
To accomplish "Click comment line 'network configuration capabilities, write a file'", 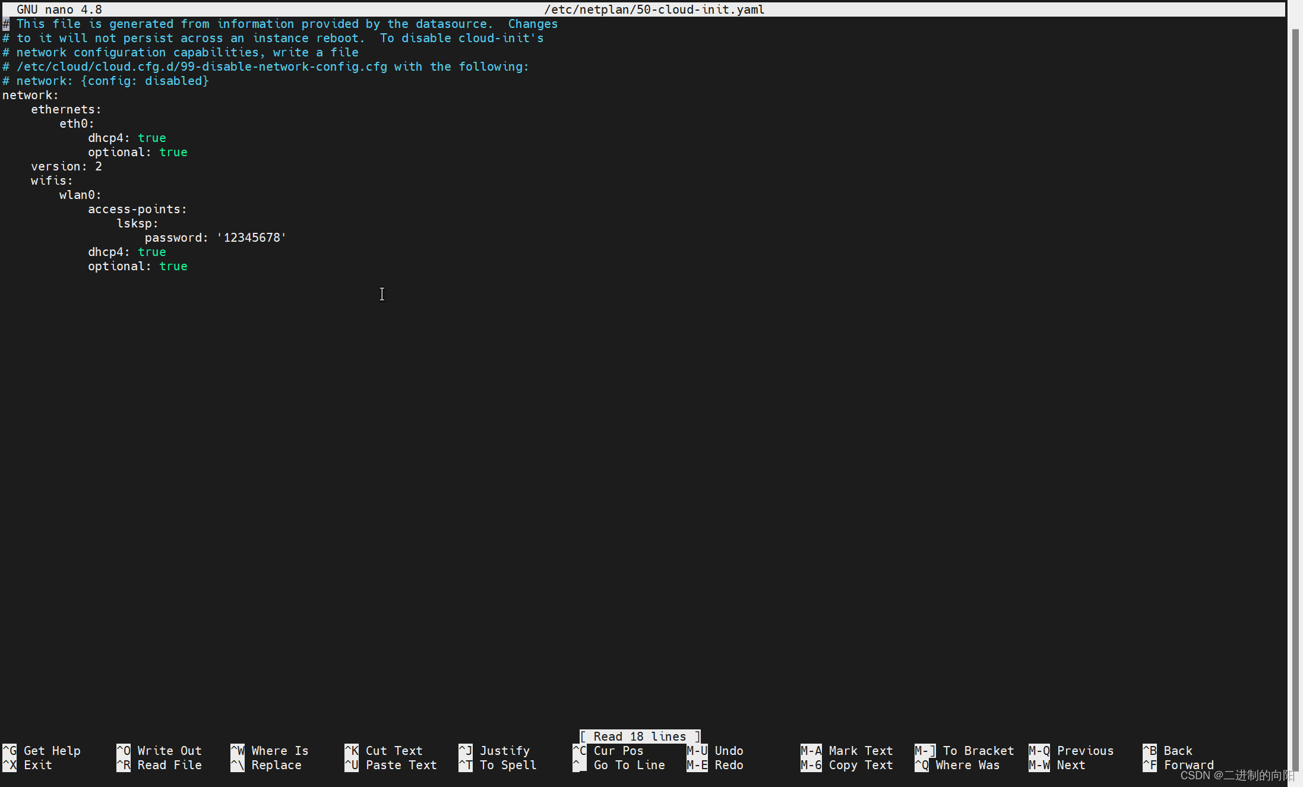I will click(181, 52).
